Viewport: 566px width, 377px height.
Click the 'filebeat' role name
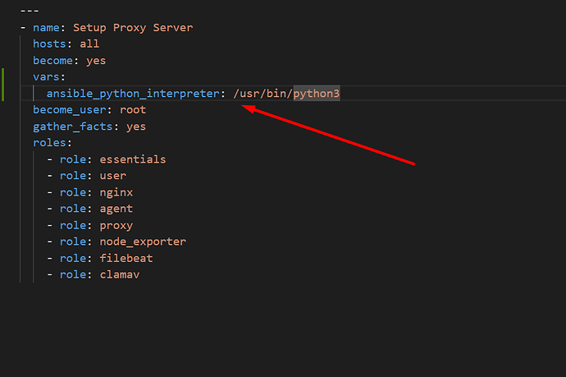126,258
